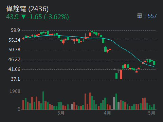
Task: Click the down arrow change indicator
Action: point(24,17)
